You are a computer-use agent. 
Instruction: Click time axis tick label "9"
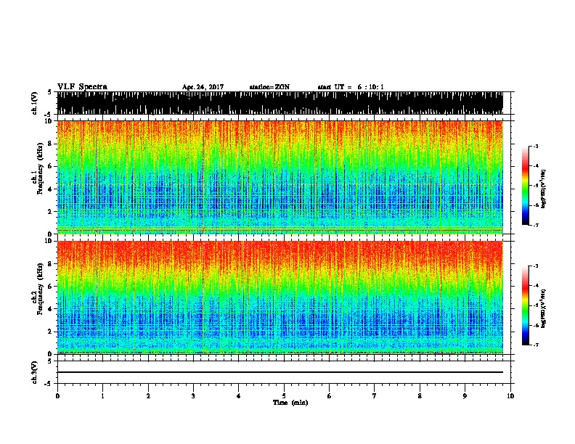click(x=465, y=396)
